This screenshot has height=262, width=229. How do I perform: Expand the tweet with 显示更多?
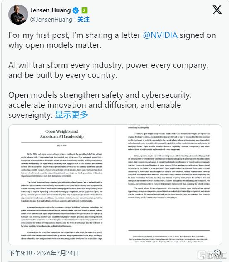[x=71, y=115]
